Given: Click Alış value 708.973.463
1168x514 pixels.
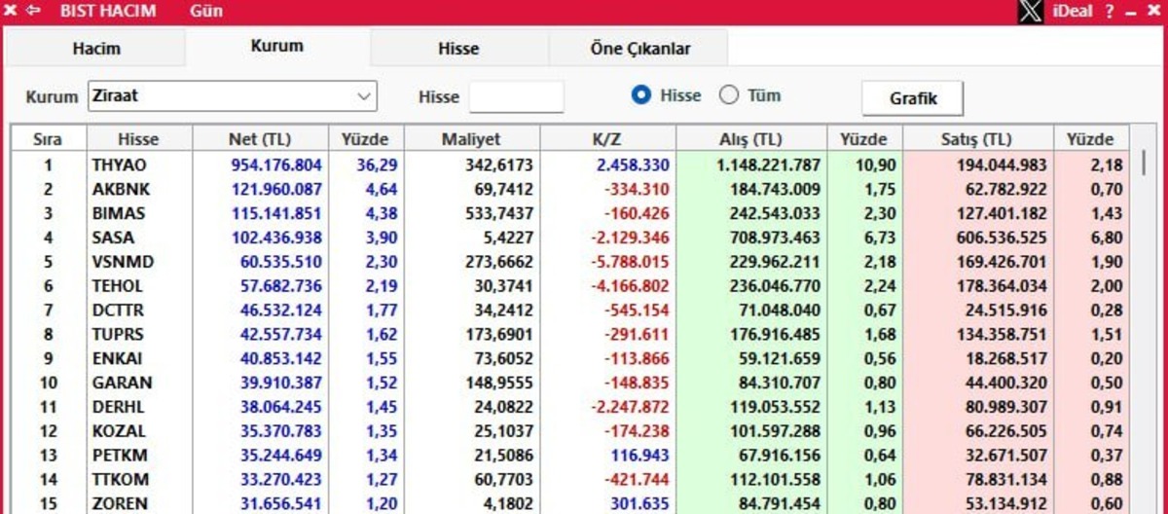Looking at the screenshot, I should (776, 238).
